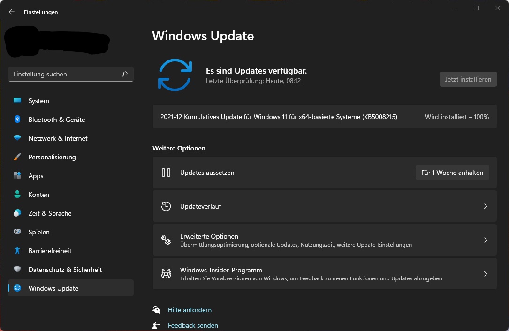Select Bluetooth & Geräte in the sidebar
This screenshot has width=509, height=331.
pos(71,120)
